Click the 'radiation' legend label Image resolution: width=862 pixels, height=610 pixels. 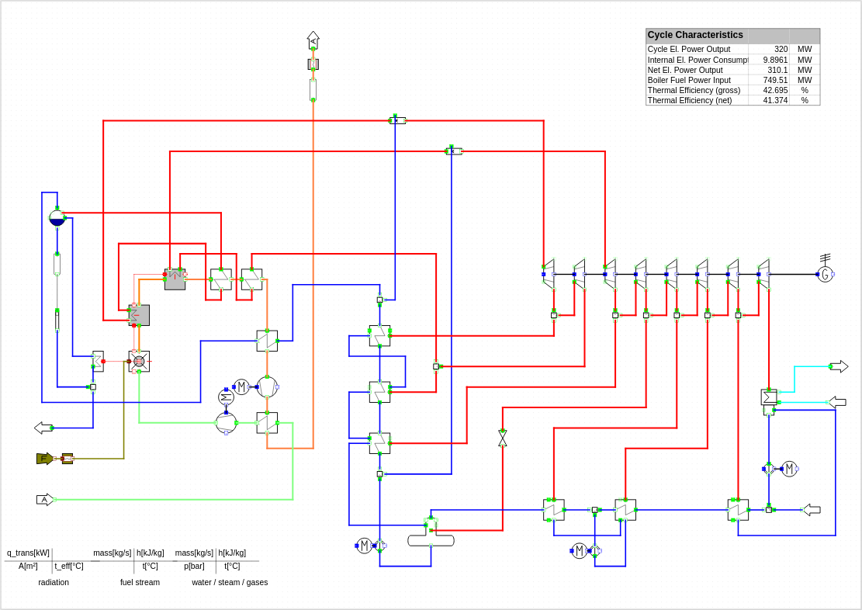54,582
